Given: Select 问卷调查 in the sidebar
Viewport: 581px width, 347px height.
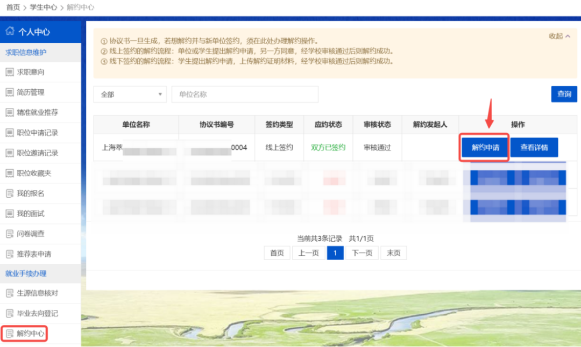Looking at the screenshot, I should (x=30, y=234).
